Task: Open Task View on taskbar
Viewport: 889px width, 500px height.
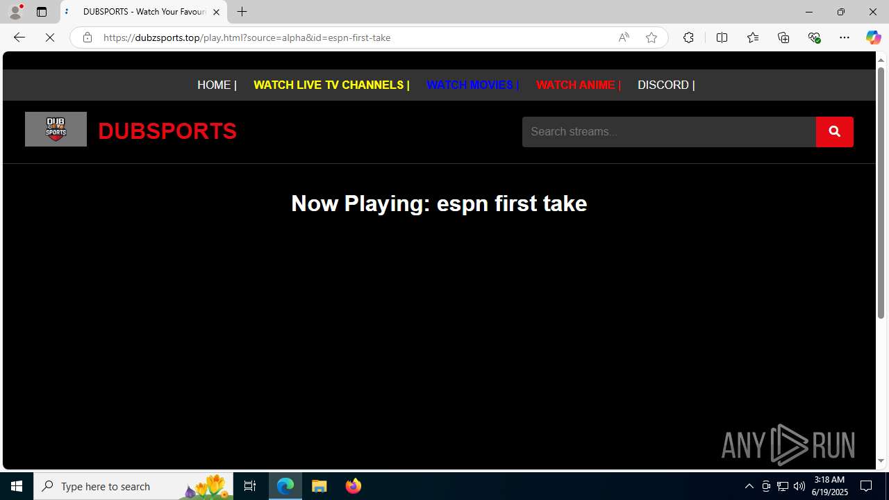Action: click(x=250, y=486)
